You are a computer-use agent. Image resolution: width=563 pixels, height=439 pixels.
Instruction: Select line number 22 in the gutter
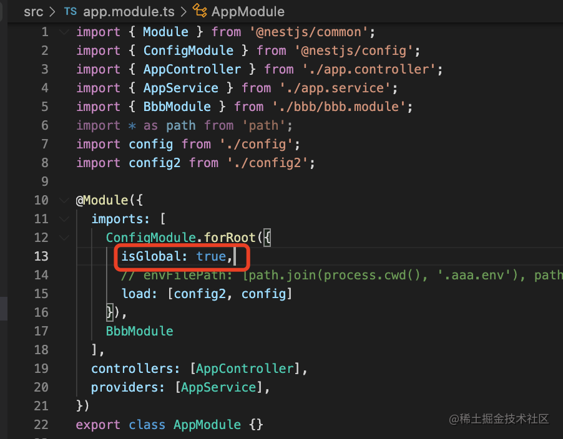click(41, 425)
